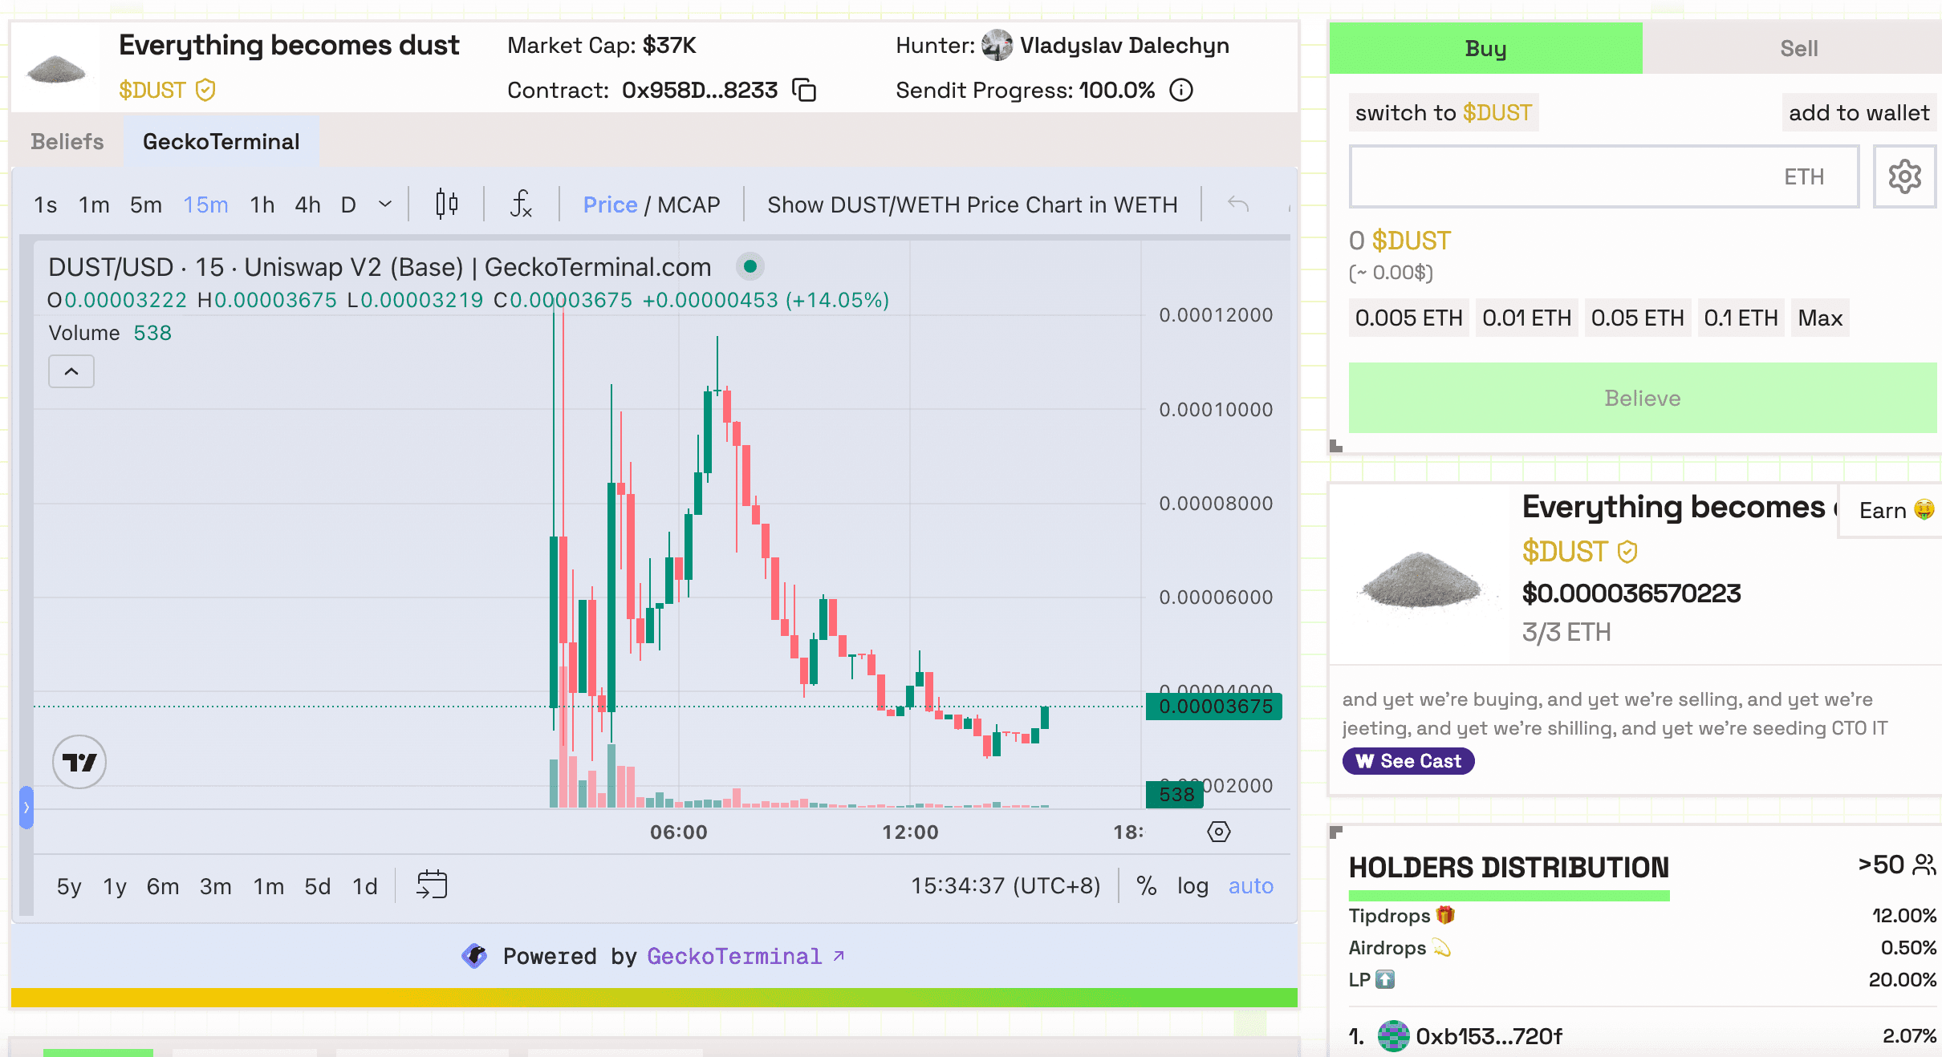
Task: Click the live market status green dot
Action: click(x=750, y=266)
